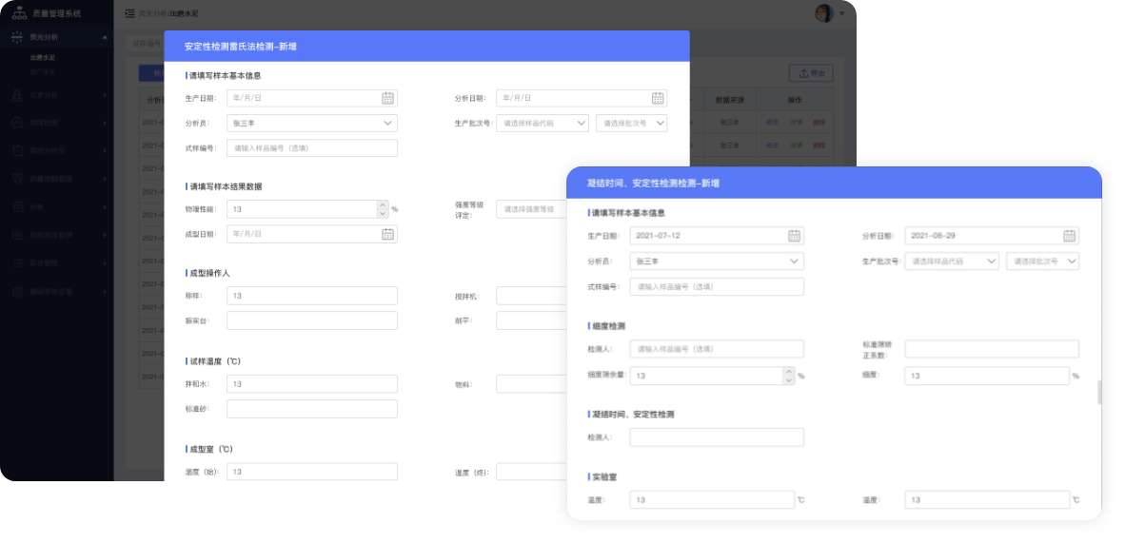Open 分析员 dropdown in 凝结时间 dialog
This screenshot has height=543, width=1125.
(717, 262)
